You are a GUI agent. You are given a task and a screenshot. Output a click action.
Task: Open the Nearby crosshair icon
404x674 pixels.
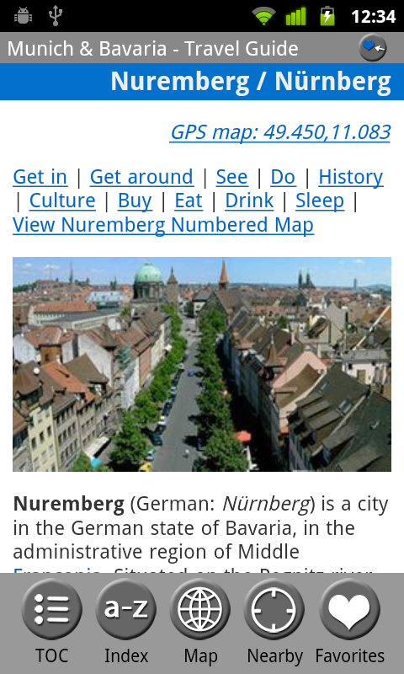coord(274,608)
